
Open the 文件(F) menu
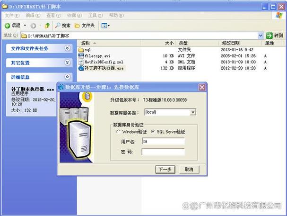(12, 16)
